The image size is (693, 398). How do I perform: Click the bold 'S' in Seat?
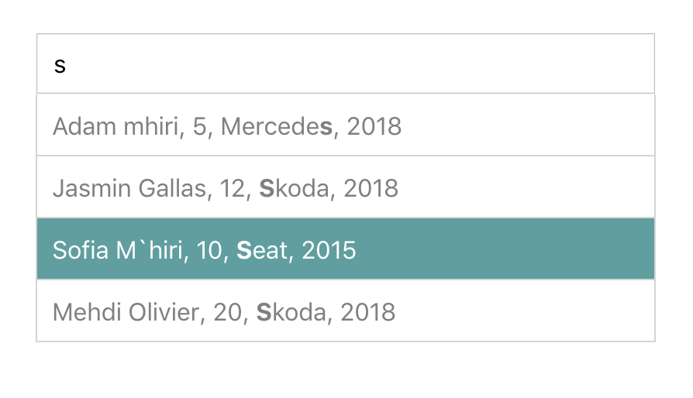244,250
